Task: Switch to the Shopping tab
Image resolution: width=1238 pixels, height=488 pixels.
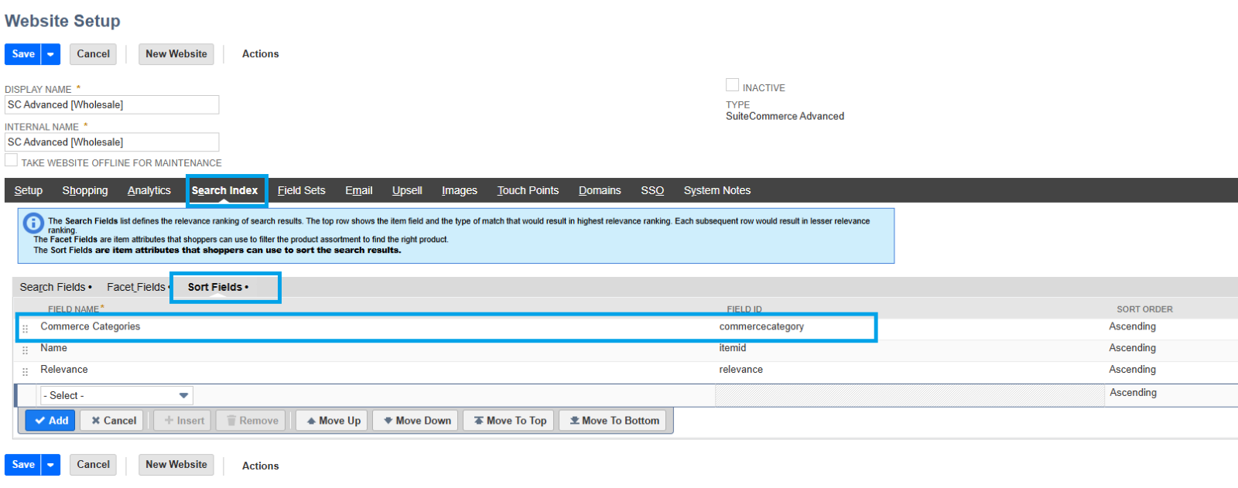Action: coord(85,190)
